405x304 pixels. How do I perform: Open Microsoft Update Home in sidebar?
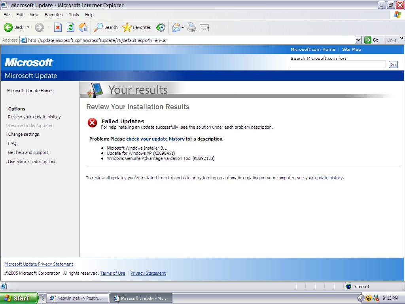click(29, 91)
